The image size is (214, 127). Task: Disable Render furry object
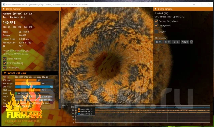click(156, 21)
